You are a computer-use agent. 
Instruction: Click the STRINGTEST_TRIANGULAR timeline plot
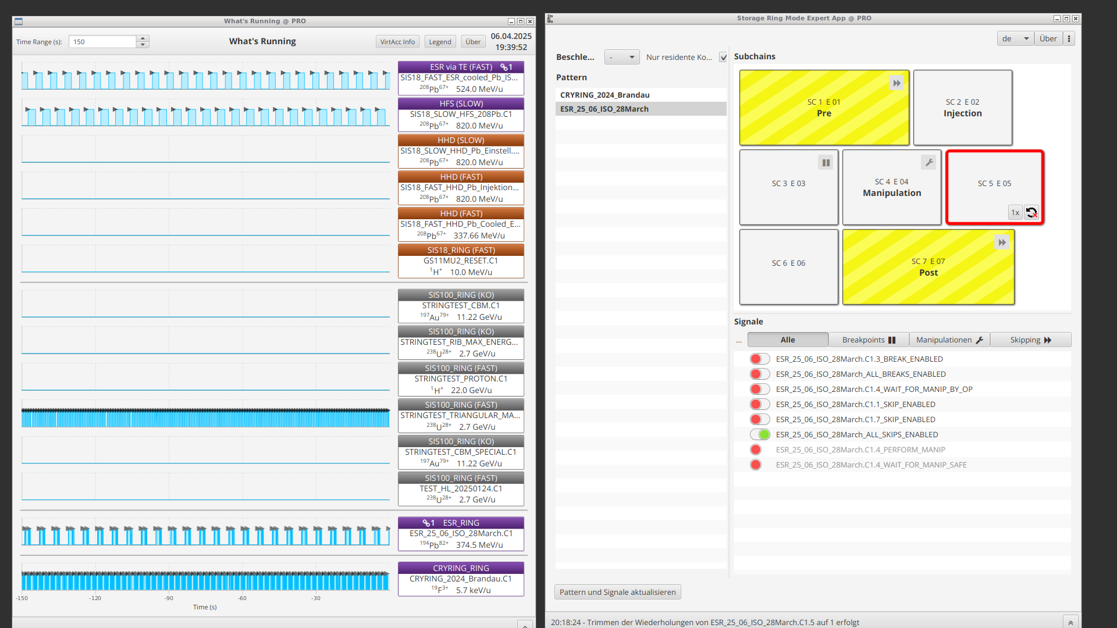pyautogui.click(x=206, y=418)
